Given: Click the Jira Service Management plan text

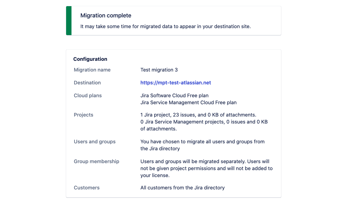Looking at the screenshot, I should click(188, 102).
